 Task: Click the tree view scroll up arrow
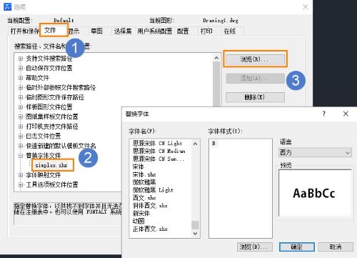(x=216, y=58)
